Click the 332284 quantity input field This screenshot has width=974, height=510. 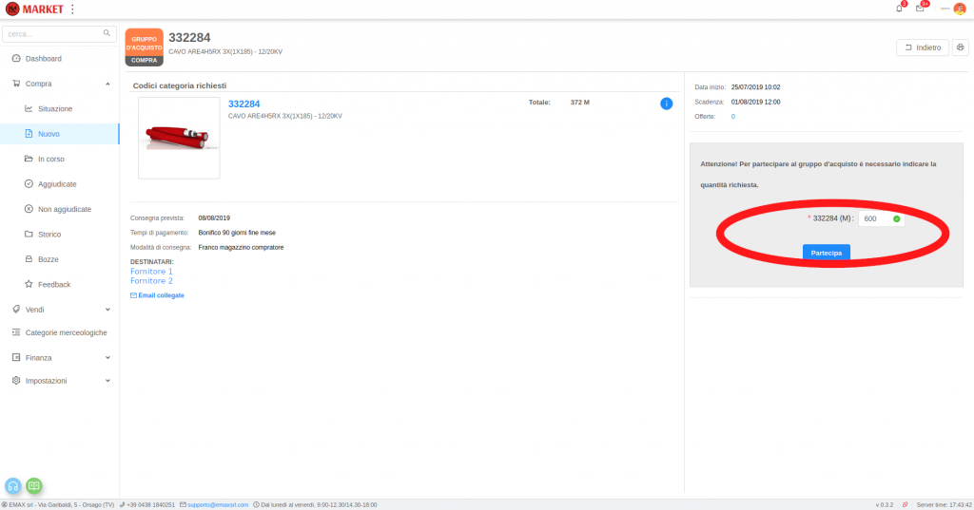[x=875, y=219]
